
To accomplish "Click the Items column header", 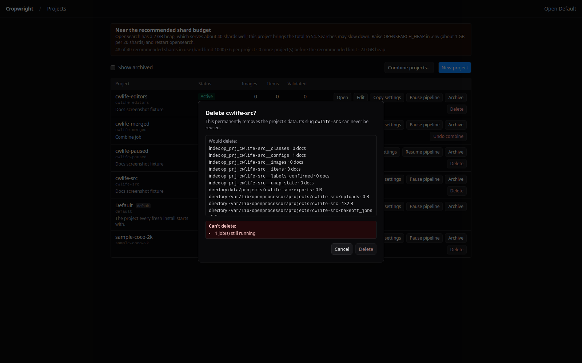I will [273, 83].
